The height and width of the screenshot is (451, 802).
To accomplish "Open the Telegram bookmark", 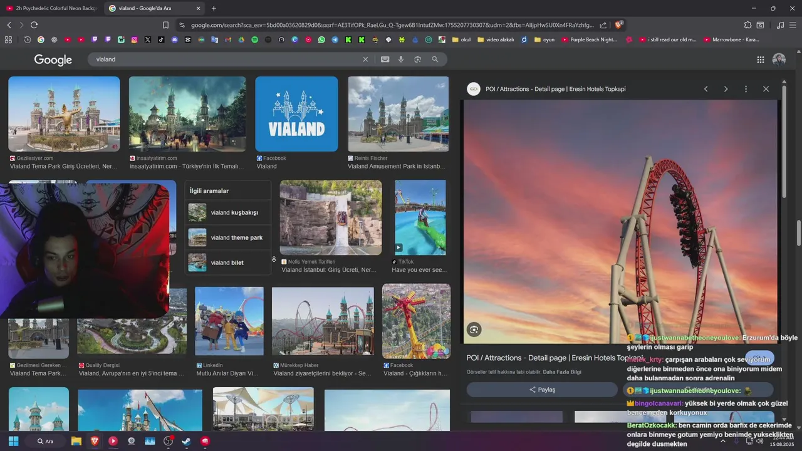I will 335,39.
